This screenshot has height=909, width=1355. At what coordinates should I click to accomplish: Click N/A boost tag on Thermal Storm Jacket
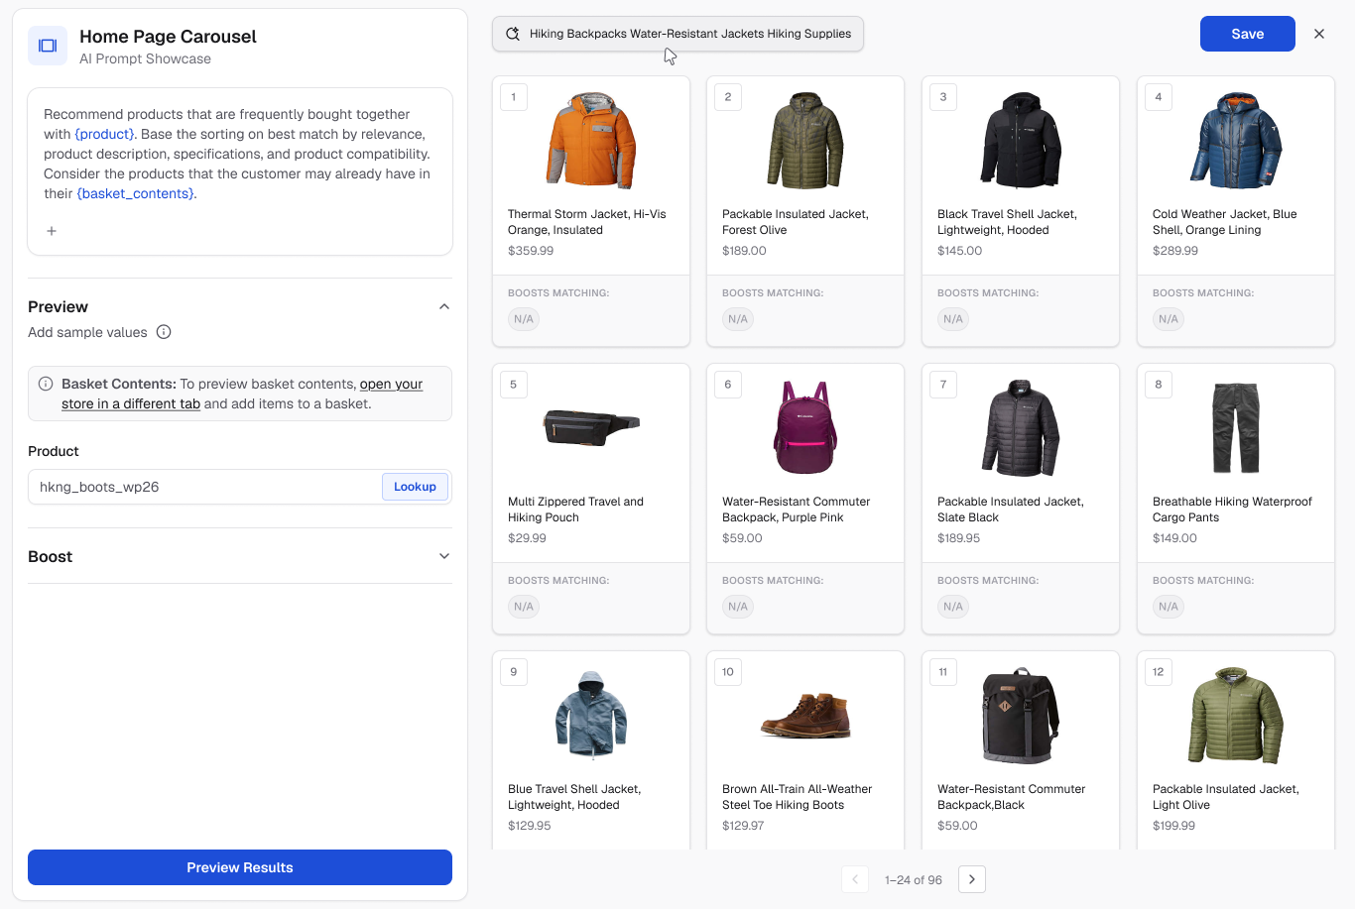524,319
